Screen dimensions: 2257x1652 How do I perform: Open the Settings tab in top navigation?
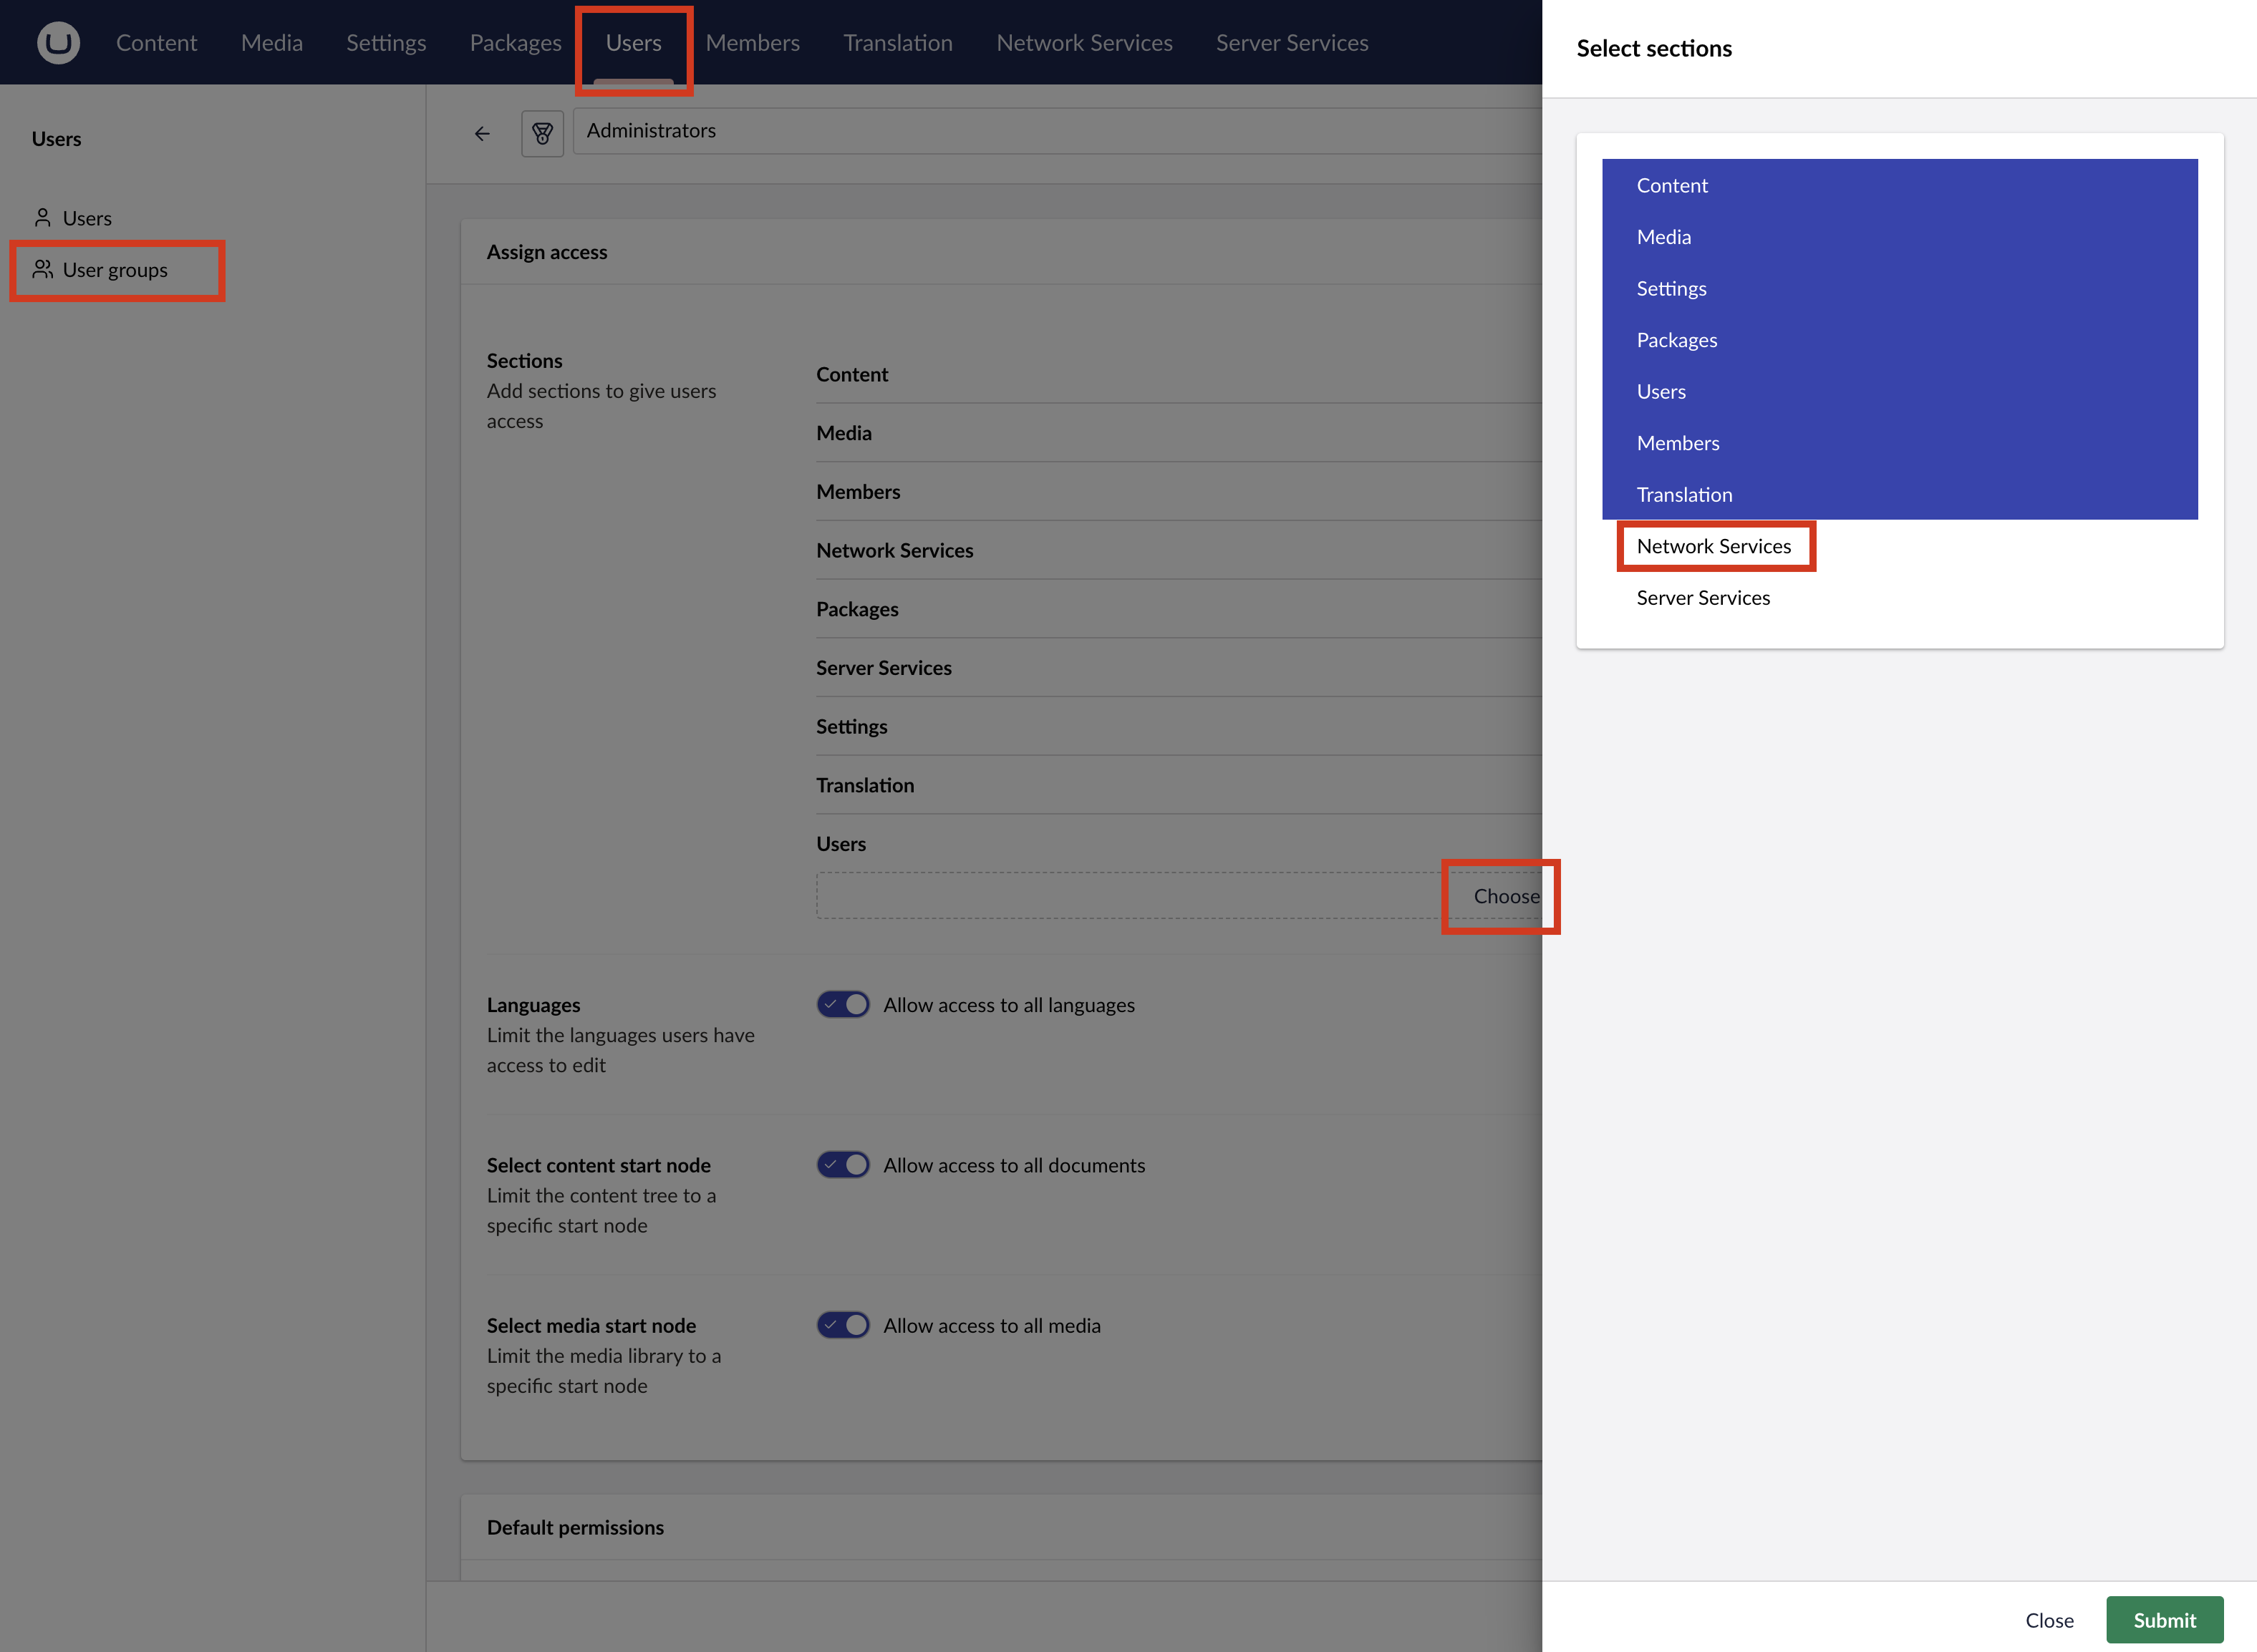pos(385,43)
